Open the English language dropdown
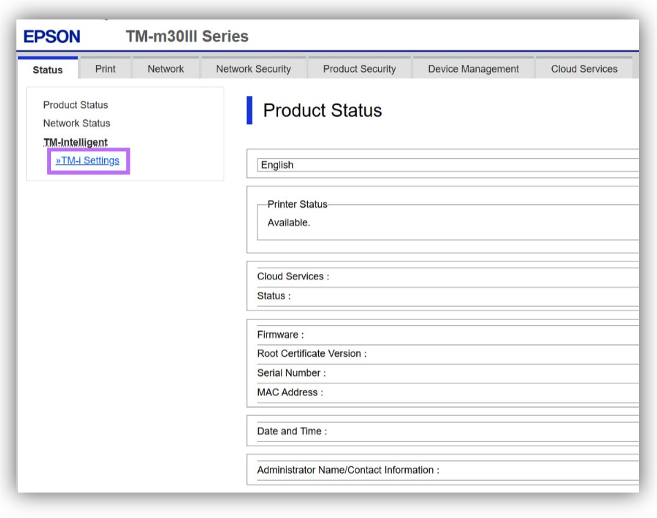This screenshot has height=518, width=657. point(448,165)
